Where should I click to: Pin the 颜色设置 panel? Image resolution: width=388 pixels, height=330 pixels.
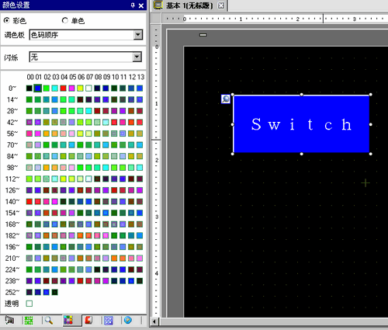tap(133, 5)
